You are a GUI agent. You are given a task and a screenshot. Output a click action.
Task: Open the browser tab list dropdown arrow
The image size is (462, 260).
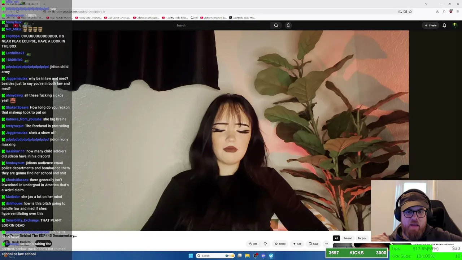pos(426,4)
